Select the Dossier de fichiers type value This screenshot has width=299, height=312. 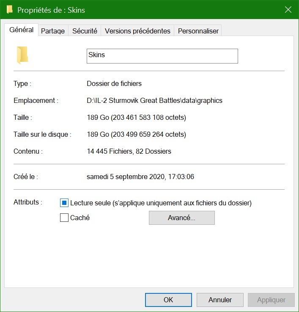(114, 83)
